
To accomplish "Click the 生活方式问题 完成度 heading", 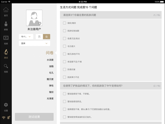I will point(78,7).
